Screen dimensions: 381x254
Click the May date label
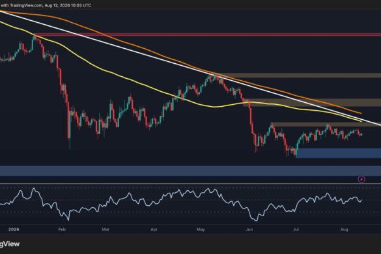coord(201,229)
